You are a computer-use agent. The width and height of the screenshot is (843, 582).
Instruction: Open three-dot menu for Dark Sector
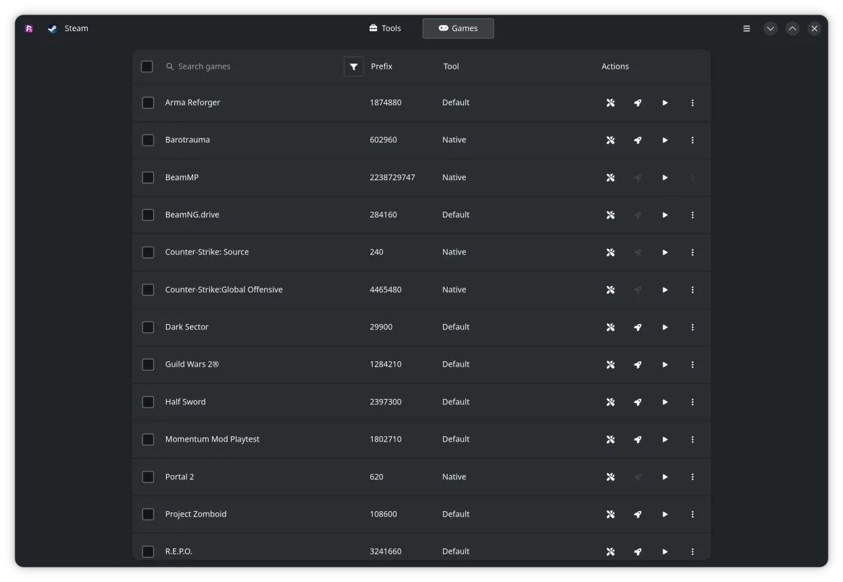tap(692, 327)
